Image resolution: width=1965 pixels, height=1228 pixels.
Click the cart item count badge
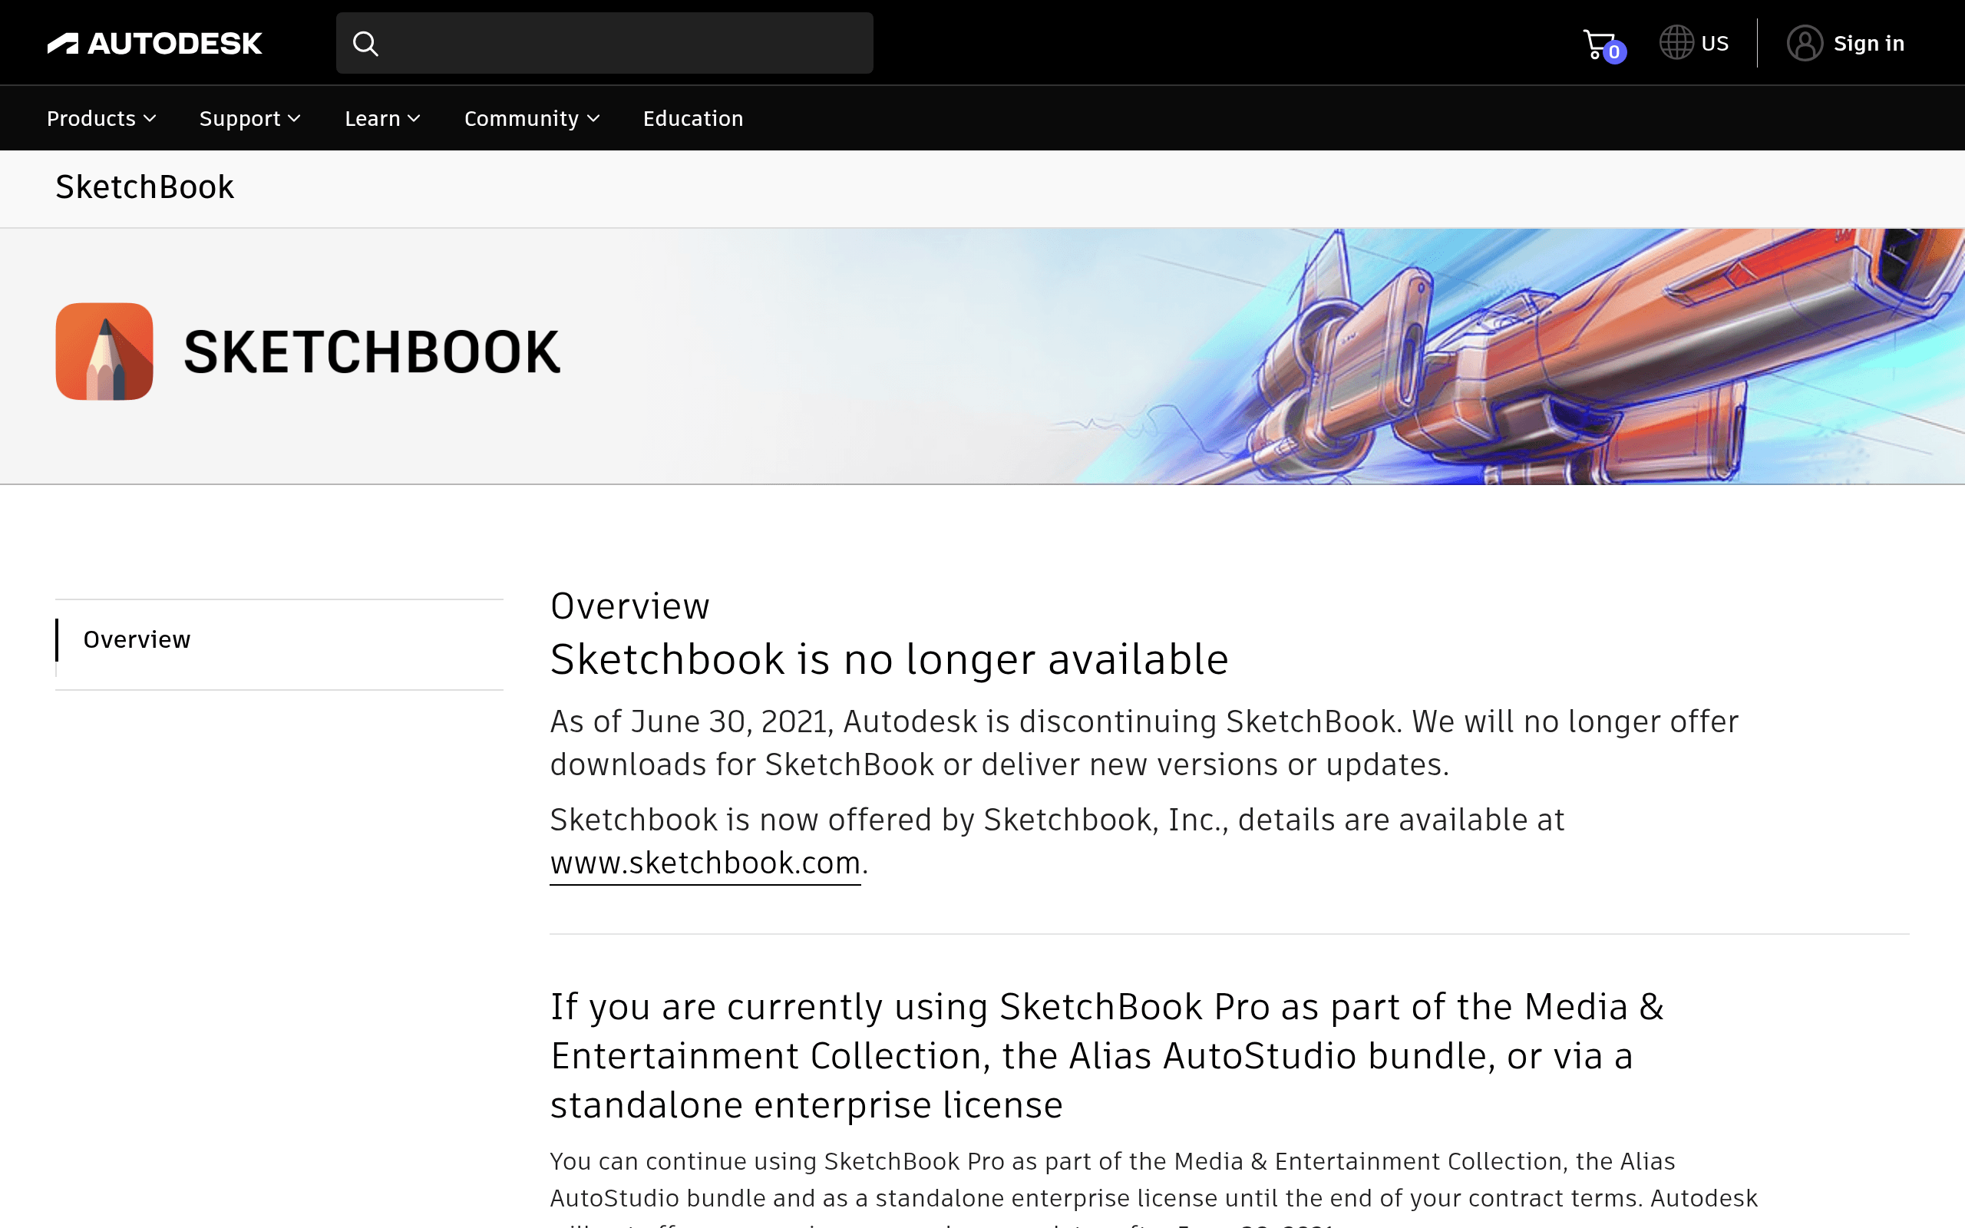1614,53
